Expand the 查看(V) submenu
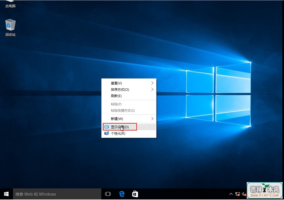284x200 pixels. 129,83
